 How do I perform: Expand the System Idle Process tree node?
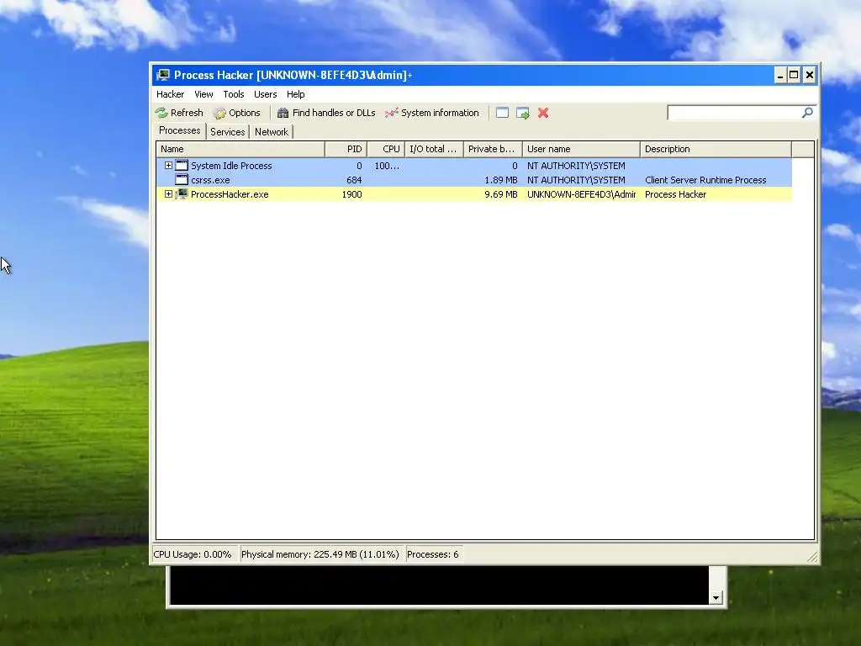168,166
